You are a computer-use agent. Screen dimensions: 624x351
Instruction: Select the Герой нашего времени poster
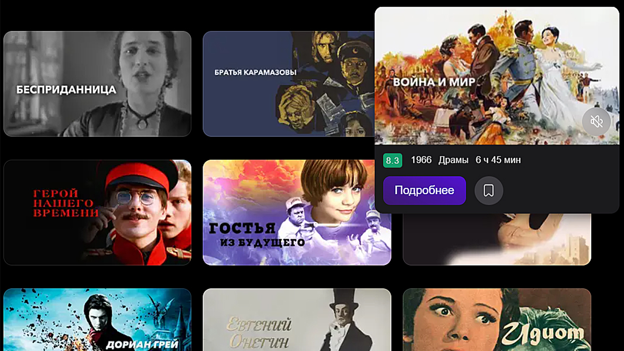[x=98, y=213]
